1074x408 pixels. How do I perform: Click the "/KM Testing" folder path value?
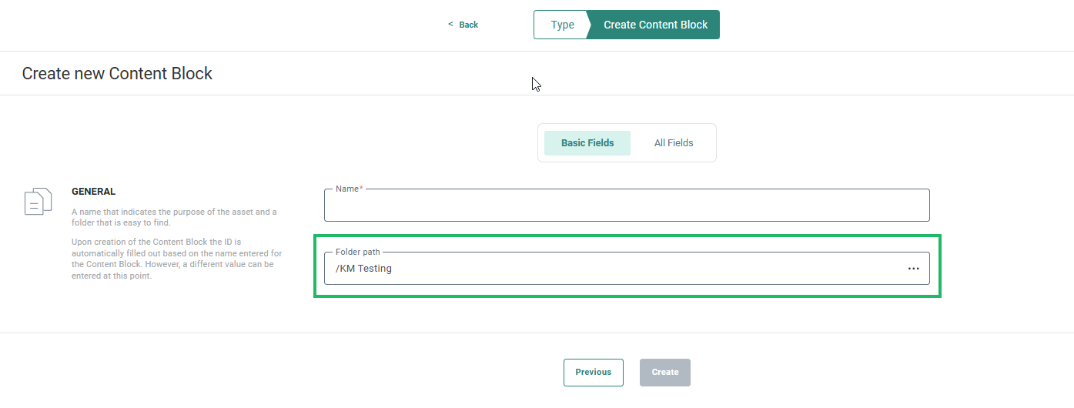coord(363,269)
